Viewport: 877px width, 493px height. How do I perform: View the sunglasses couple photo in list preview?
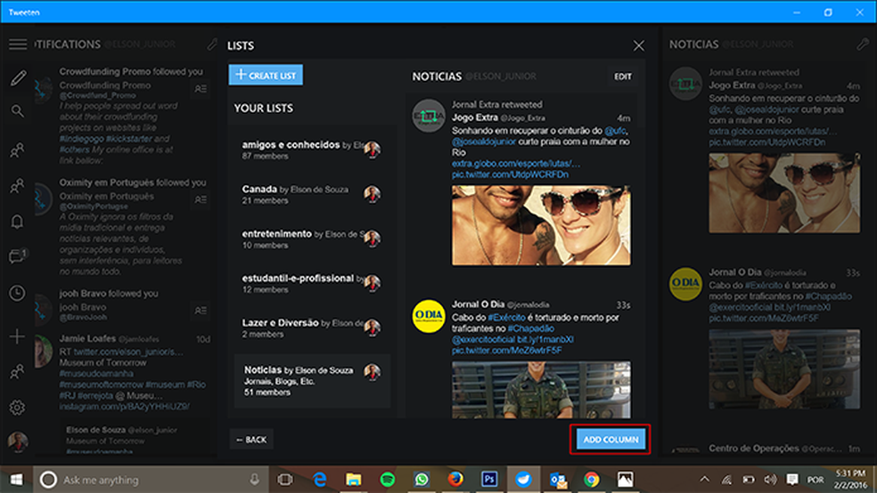(541, 225)
